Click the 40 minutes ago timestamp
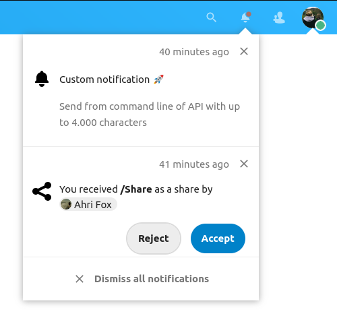This screenshot has width=337, height=324. [x=194, y=52]
